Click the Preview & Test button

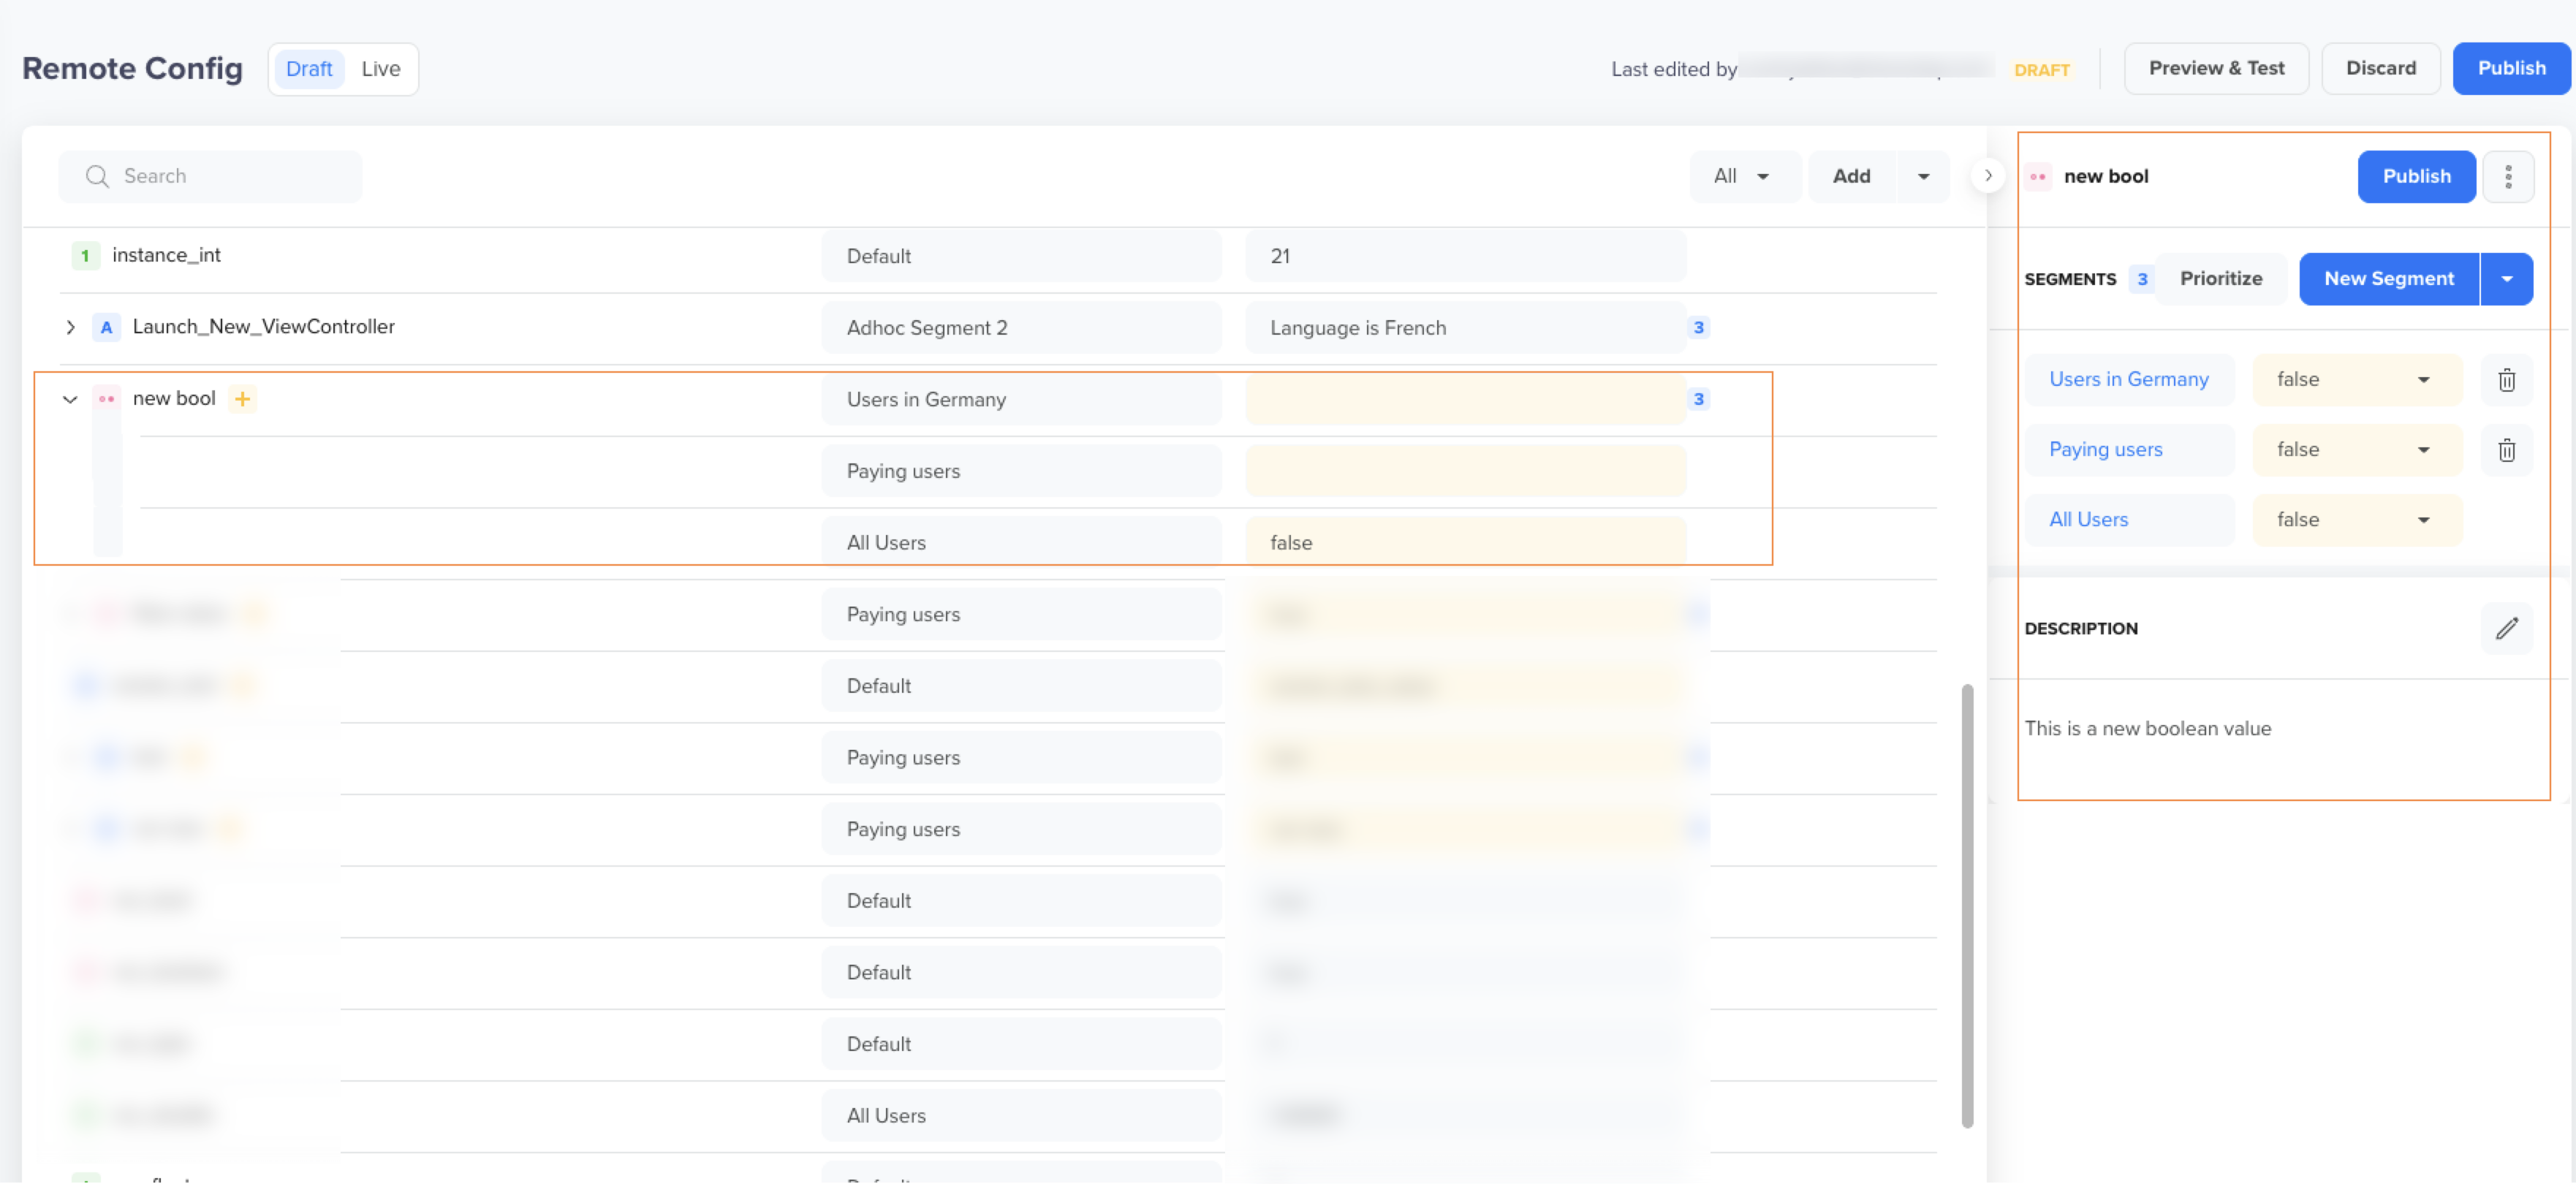2216,69
